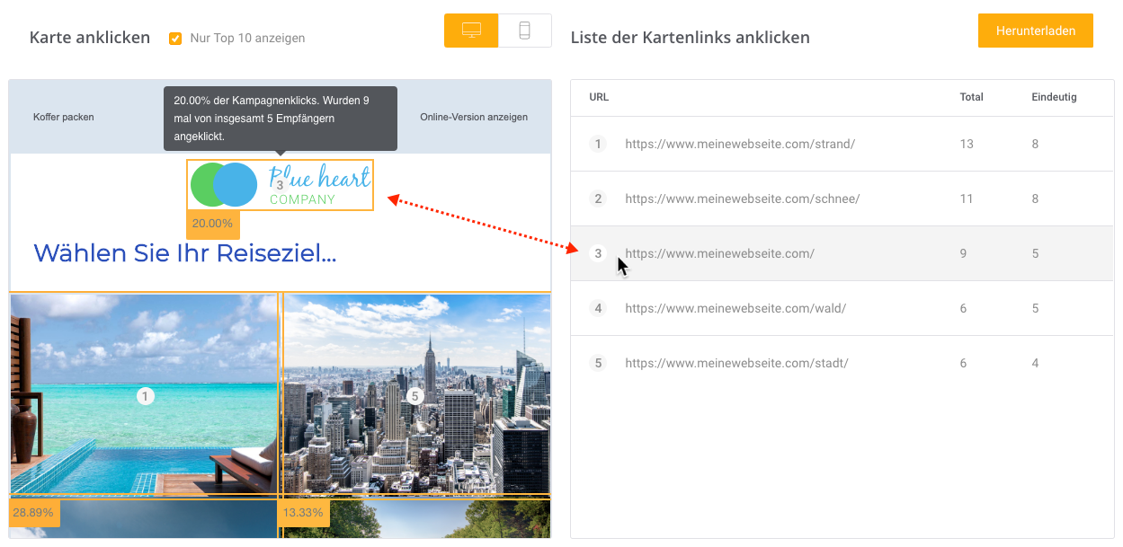Image resolution: width=1123 pixels, height=547 pixels.
Task: Click the 28.89% percentage badge
Action: (33, 513)
